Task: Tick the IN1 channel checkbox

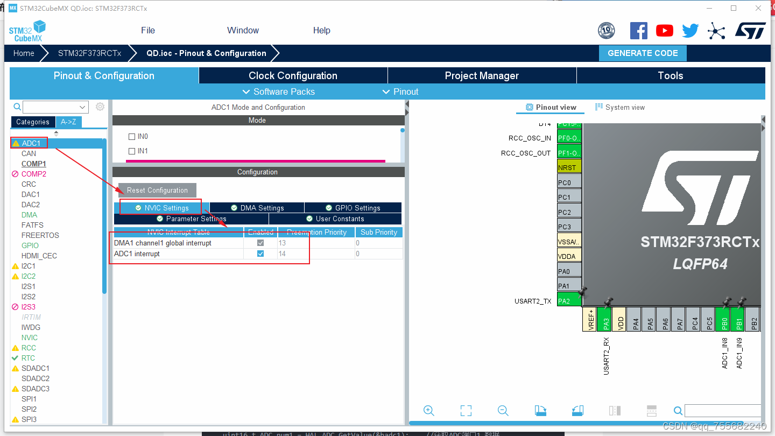Action: tap(132, 151)
